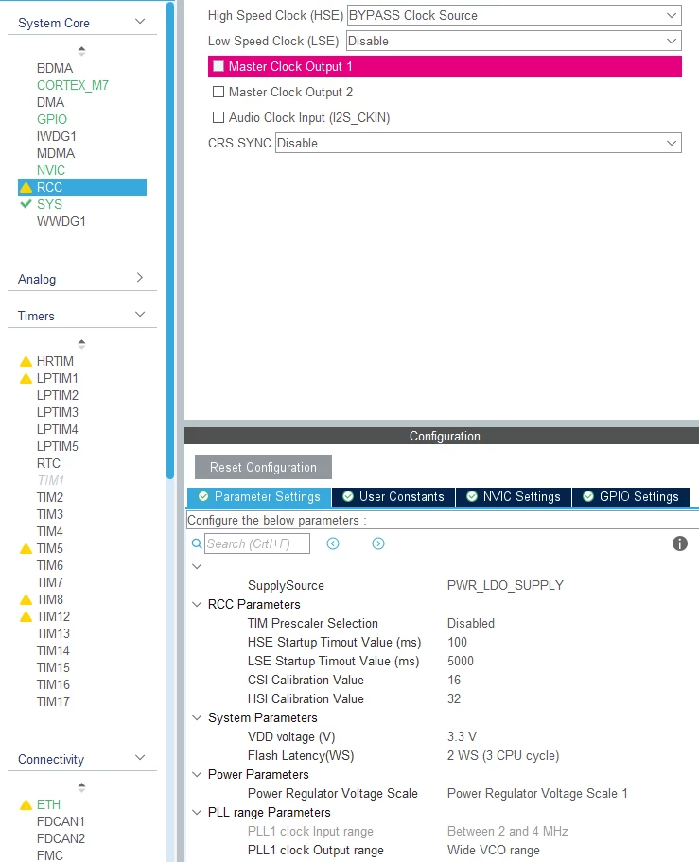Select TIM2 timer
Viewport: 699px width, 862px height.
pos(50,497)
